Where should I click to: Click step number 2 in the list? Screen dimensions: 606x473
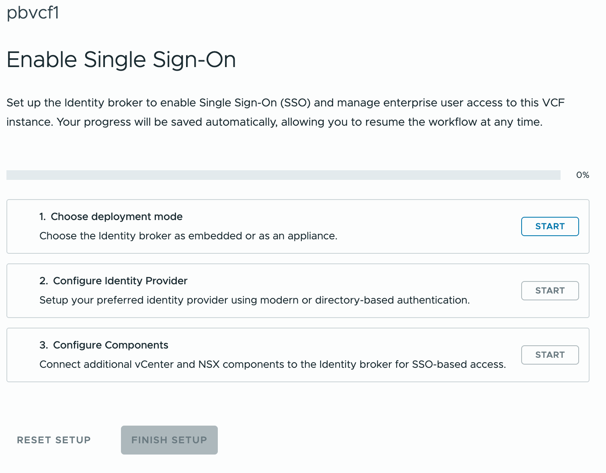(x=43, y=281)
